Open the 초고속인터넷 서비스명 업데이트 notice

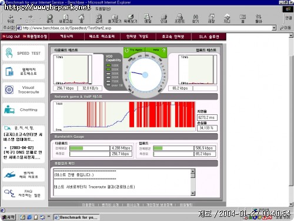[23, 137]
